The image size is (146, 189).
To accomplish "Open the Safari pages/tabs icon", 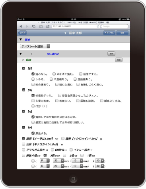I will coord(34,26).
